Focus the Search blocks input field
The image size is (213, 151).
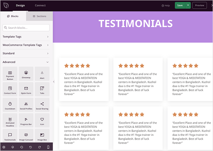pos(26,28)
